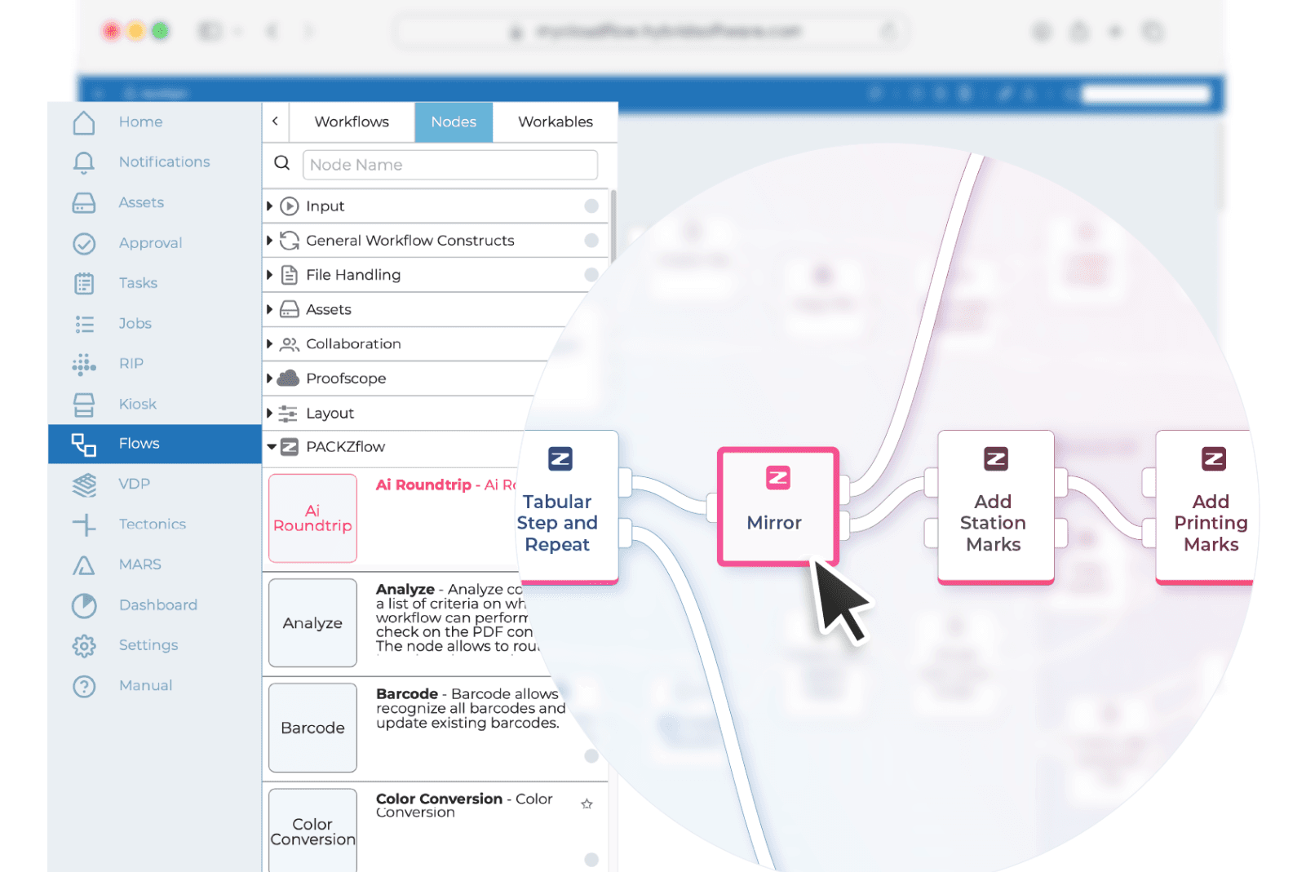Viewport: 1306px width, 872px height.
Task: Click the Tectonics icon
Action: [x=84, y=525]
